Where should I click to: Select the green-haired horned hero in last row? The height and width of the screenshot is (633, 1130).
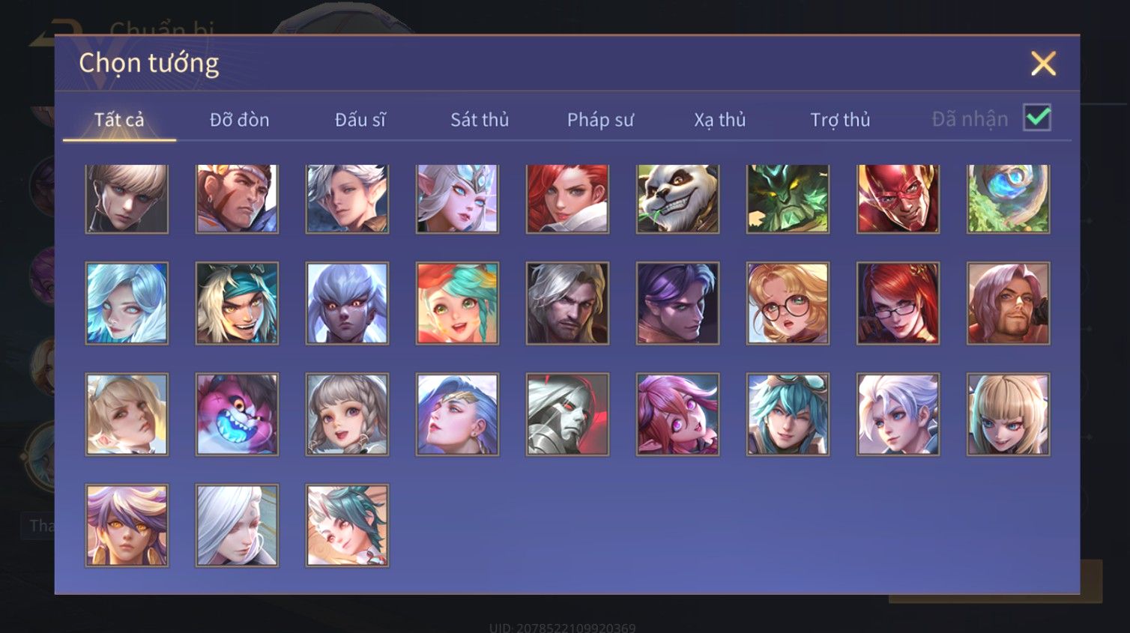click(x=347, y=525)
